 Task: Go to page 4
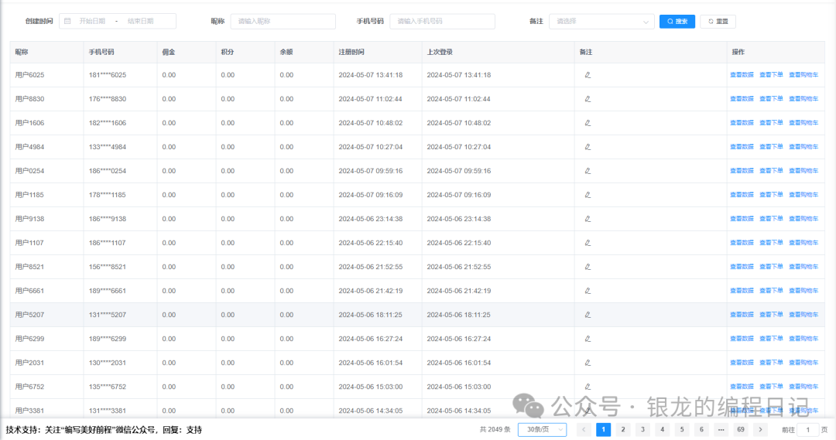point(662,429)
